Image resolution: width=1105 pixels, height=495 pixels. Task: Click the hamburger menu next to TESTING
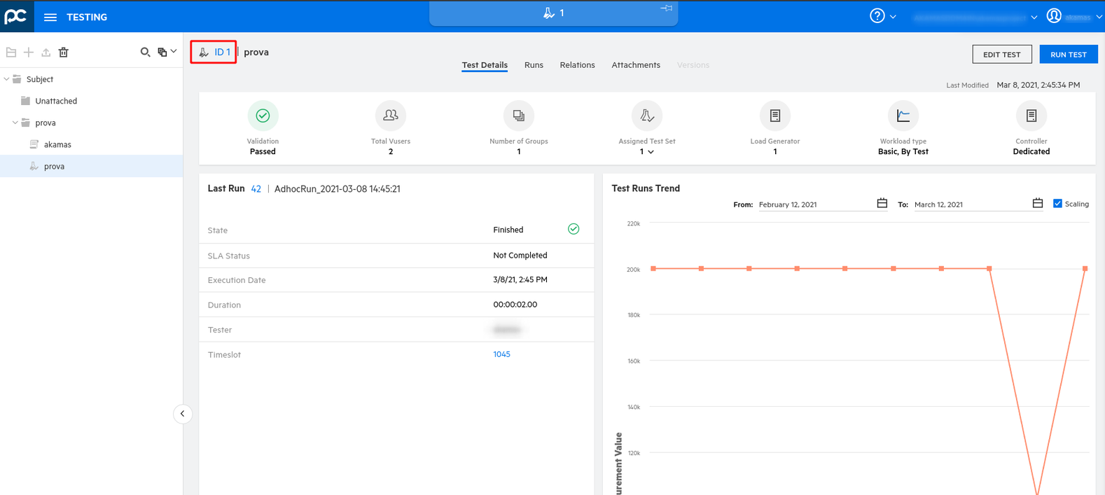pyautogui.click(x=50, y=17)
